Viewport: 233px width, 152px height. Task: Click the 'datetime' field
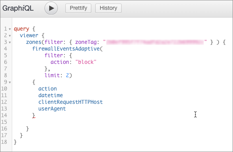pyautogui.click(x=50, y=95)
